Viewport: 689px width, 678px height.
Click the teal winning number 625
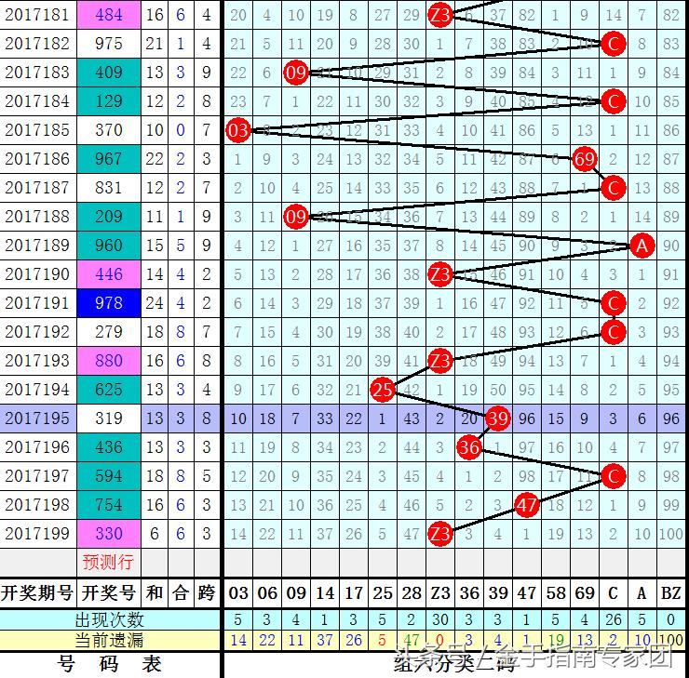pos(109,390)
